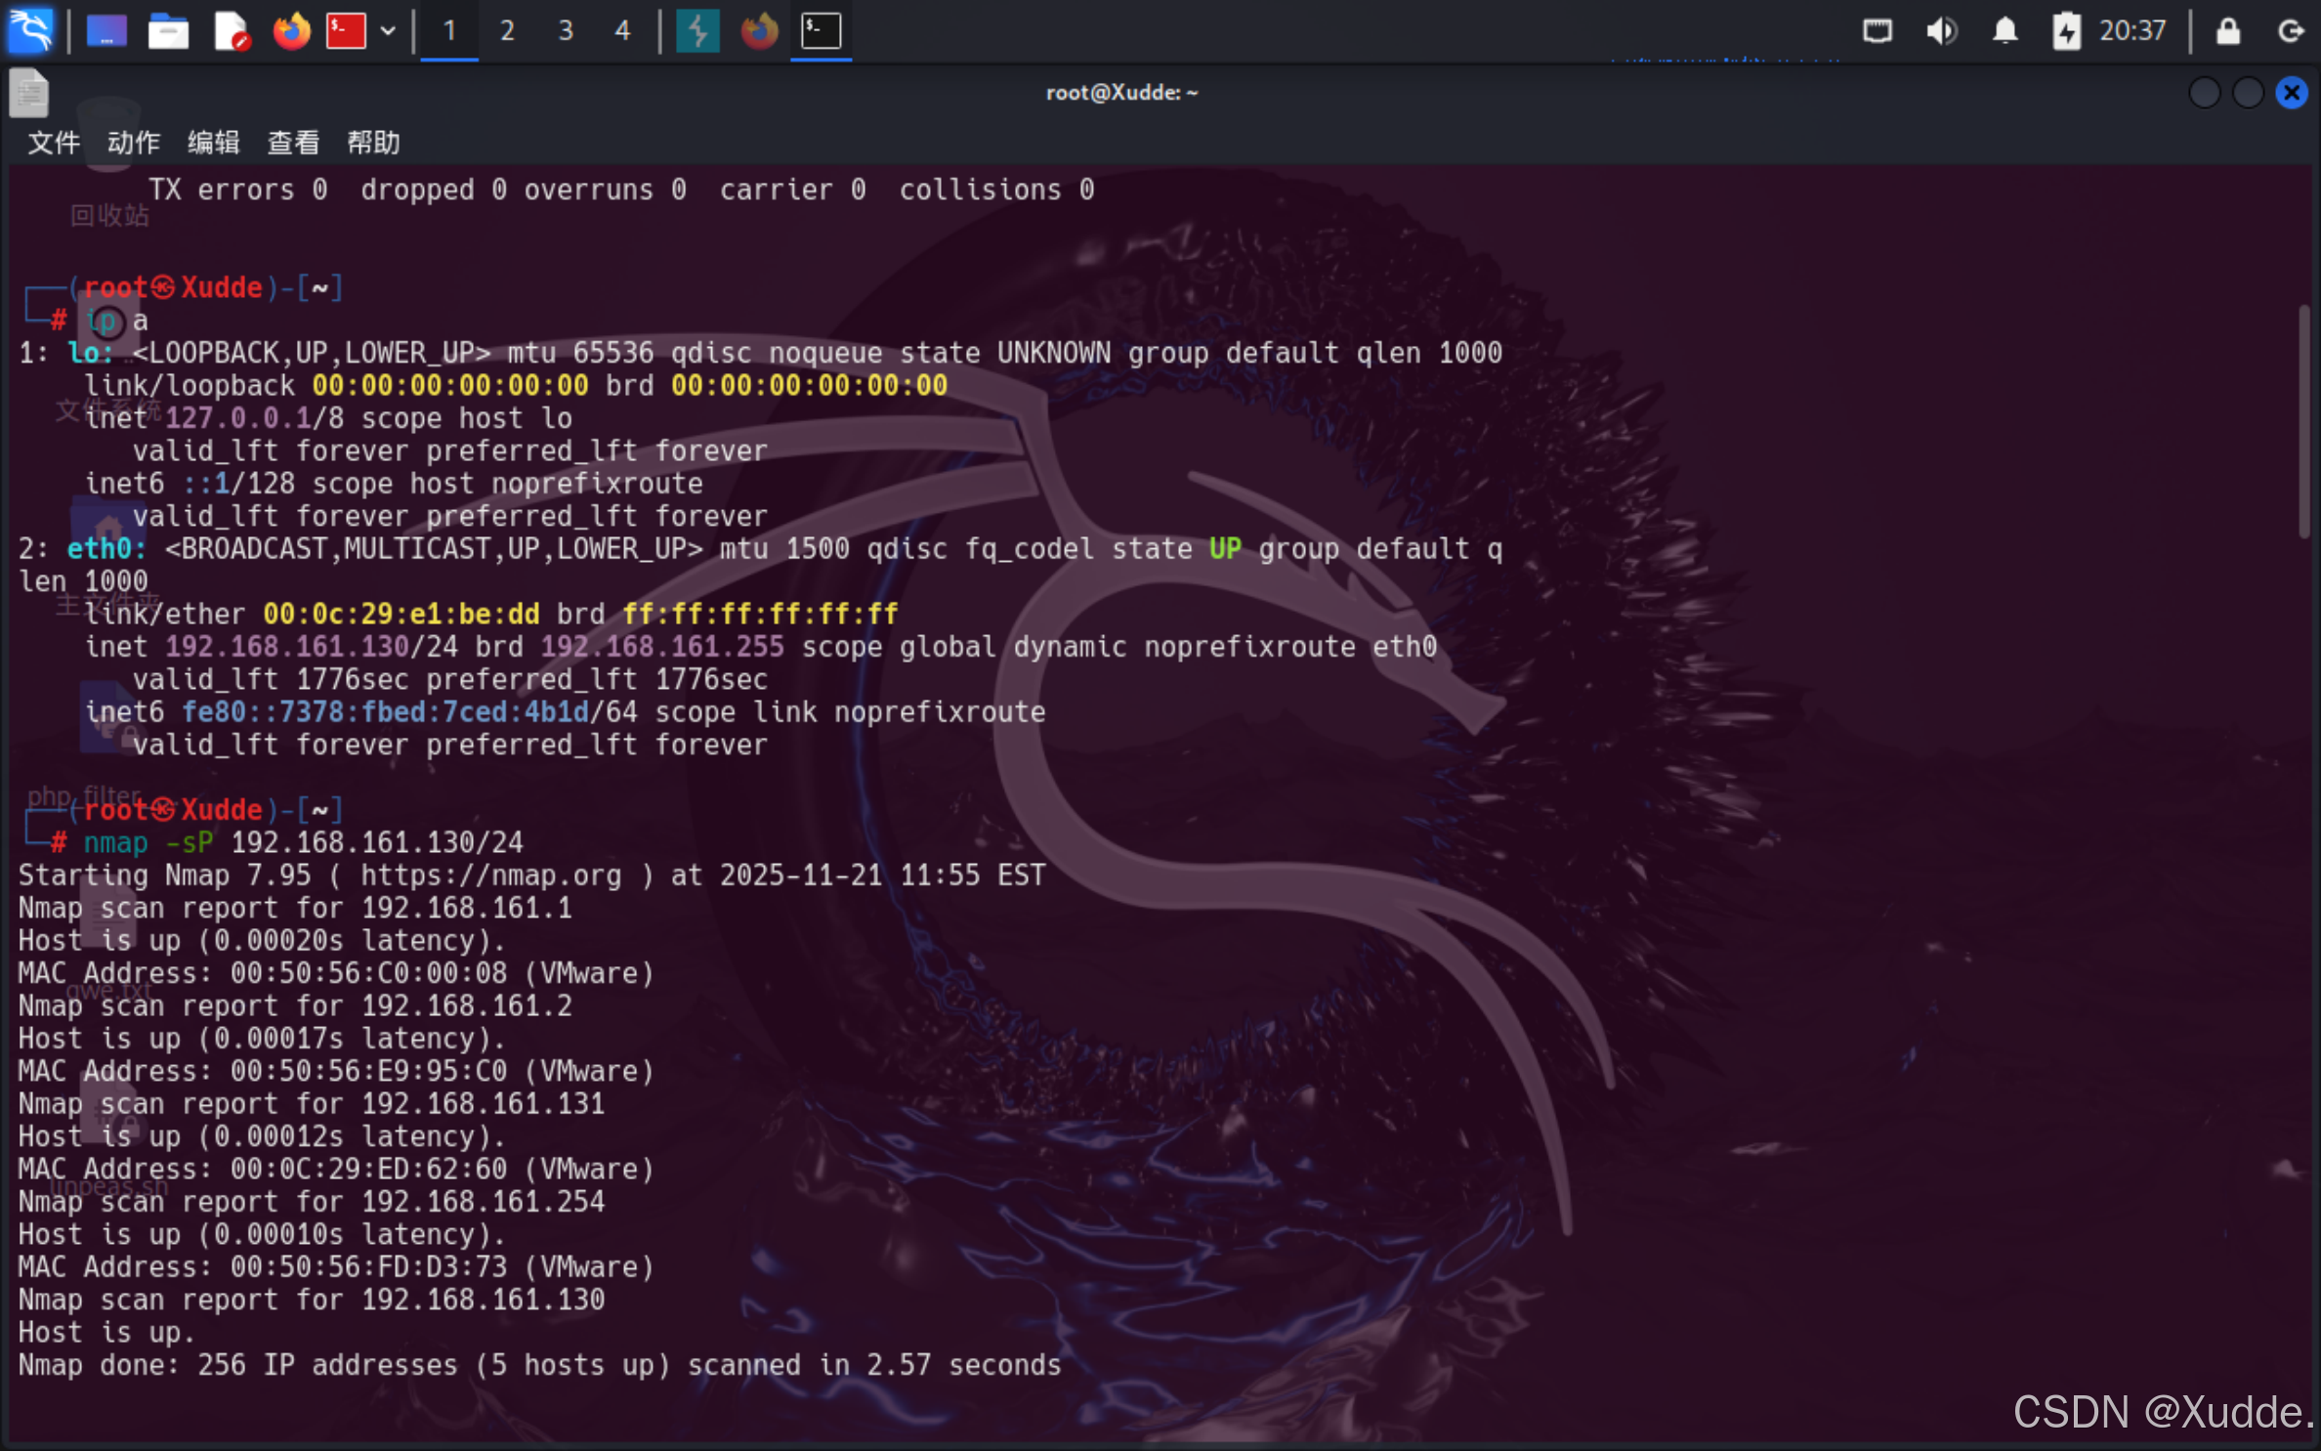This screenshot has width=2321, height=1451.
Task: Open the file manager launcher
Action: 168,31
